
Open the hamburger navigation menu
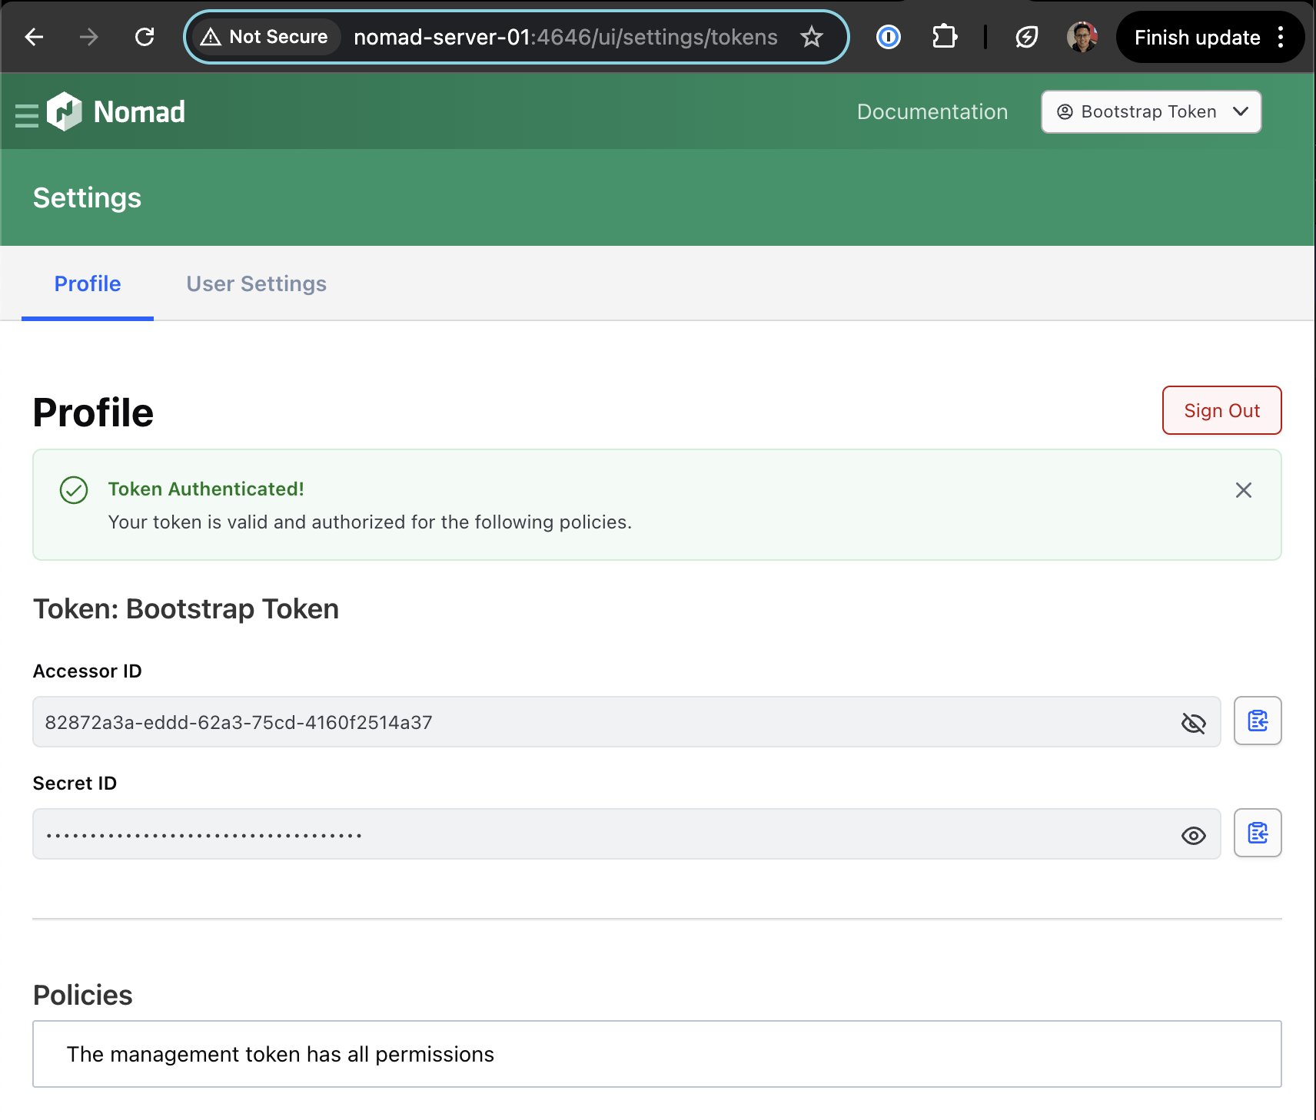pos(26,115)
